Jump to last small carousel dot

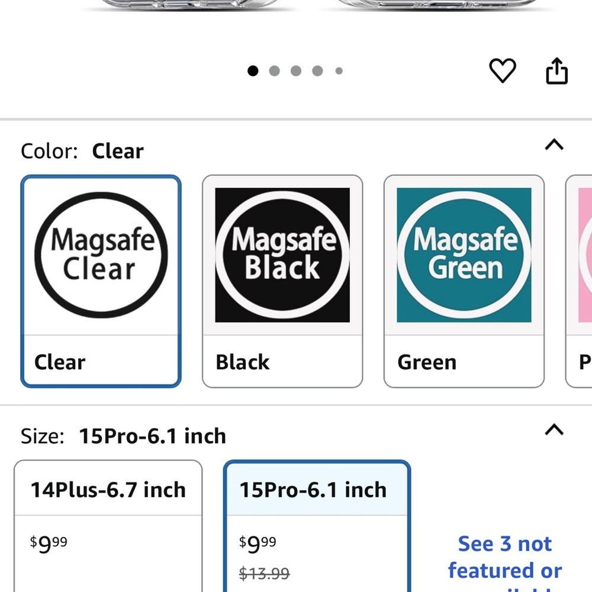339,71
